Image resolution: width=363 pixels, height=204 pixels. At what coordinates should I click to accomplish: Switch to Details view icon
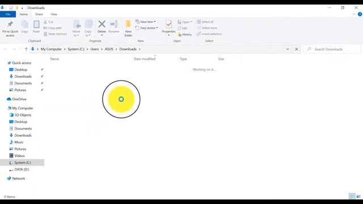click(x=352, y=197)
